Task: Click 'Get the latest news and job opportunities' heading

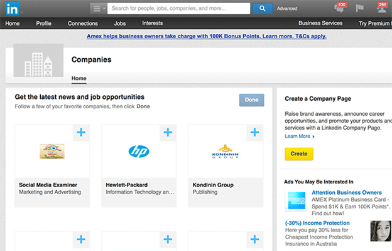Action: point(80,97)
